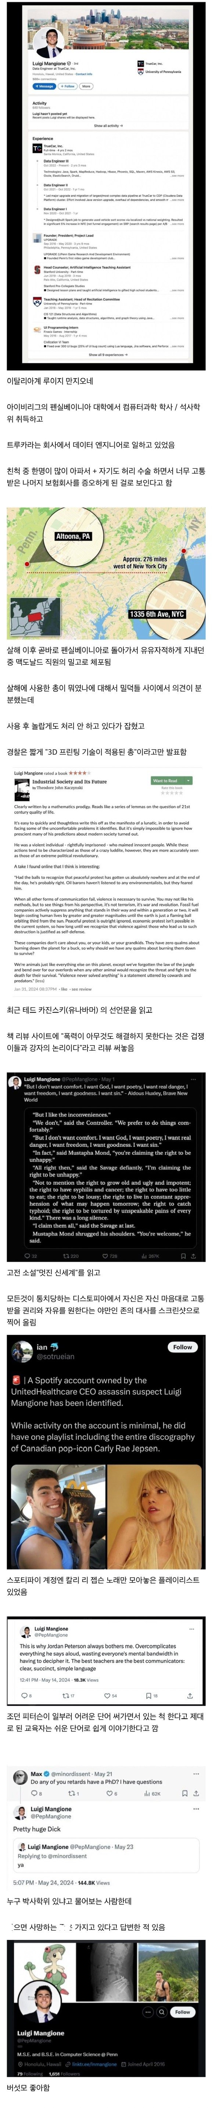Bookmark the Brave New World quote tweet
Image resolution: width=212 pixels, height=2108 pixels.
coord(183,1255)
